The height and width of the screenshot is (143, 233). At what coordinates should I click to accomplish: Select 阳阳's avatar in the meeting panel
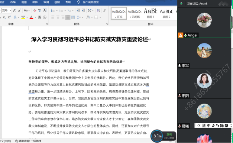click(204, 81)
